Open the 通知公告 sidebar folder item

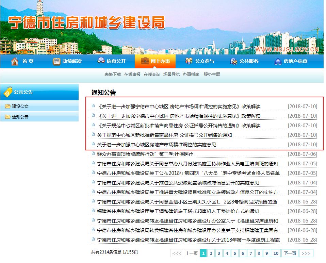[x=20, y=117]
